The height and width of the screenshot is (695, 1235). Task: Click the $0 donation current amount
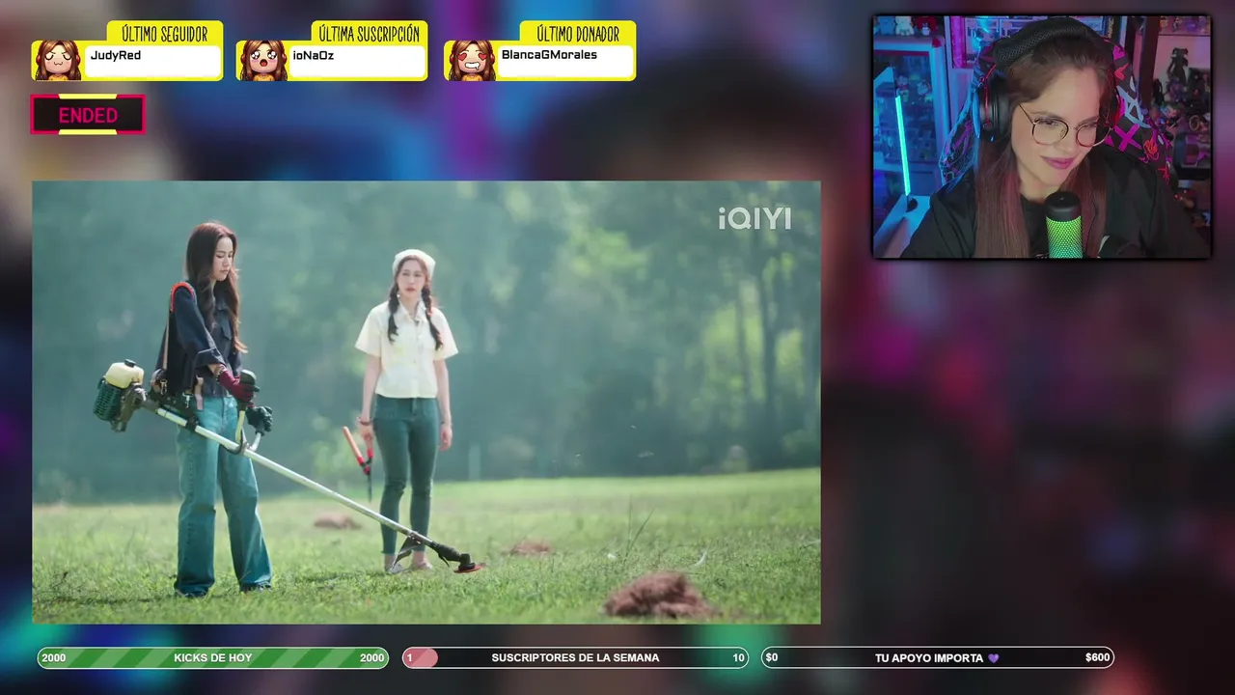[x=771, y=658]
